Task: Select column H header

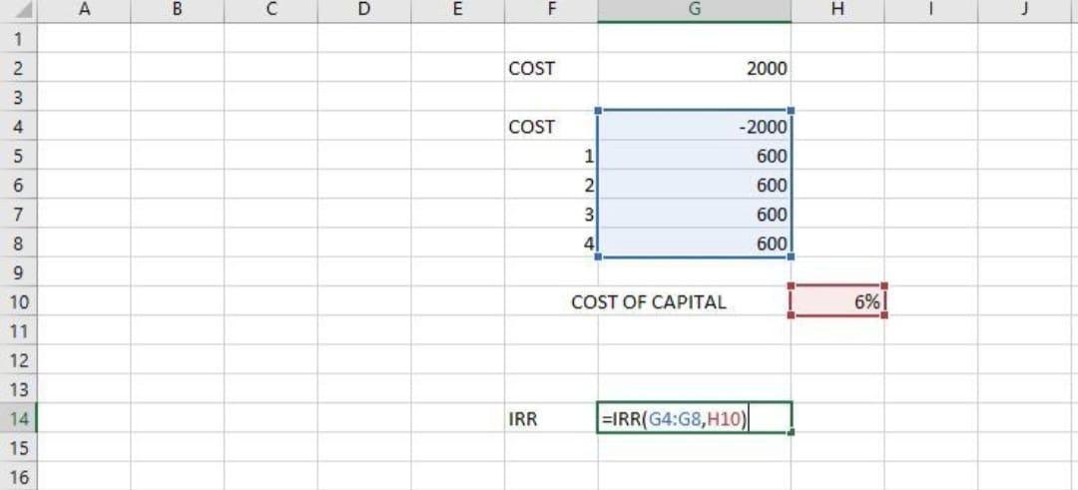Action: coord(836,11)
